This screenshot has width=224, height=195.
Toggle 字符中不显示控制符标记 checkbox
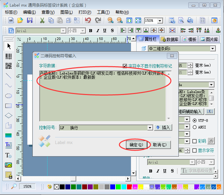(x=125, y=66)
